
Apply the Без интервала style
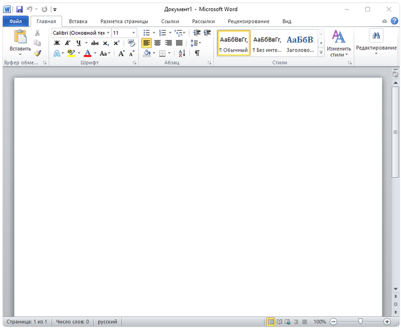coord(267,43)
